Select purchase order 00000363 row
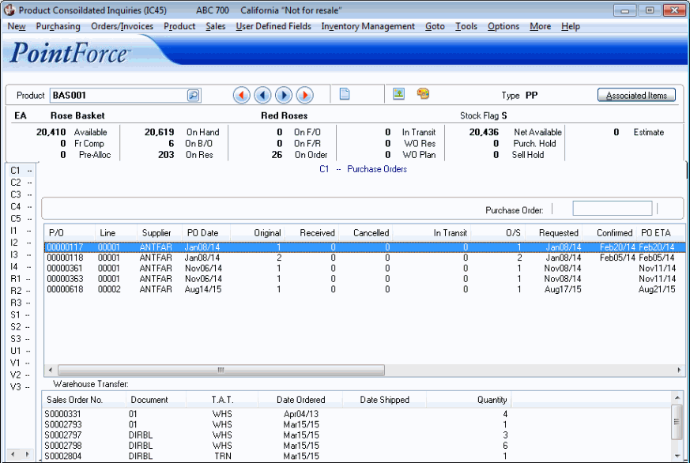This screenshot has width=690, height=463. tap(364, 279)
